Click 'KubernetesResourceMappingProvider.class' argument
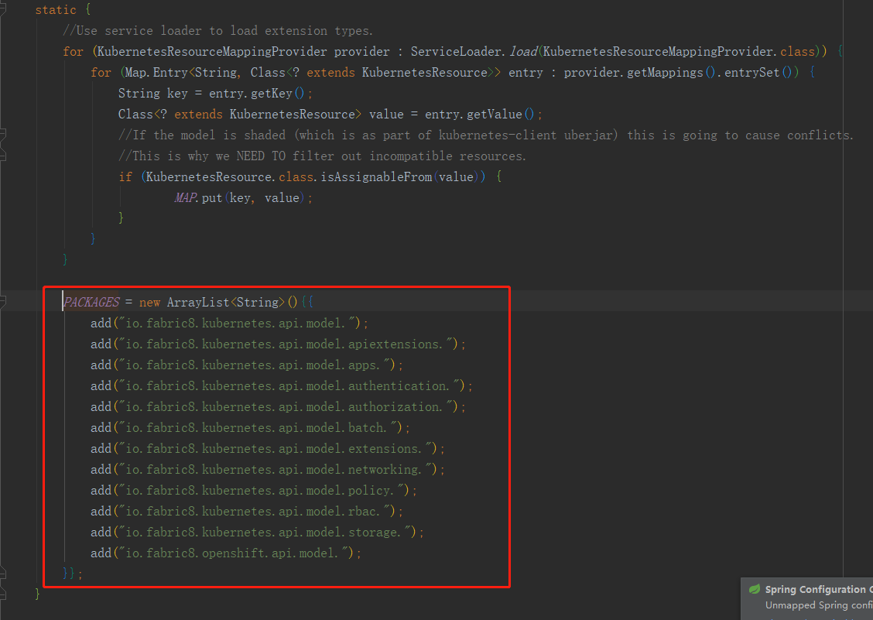873x620 pixels. coord(680,51)
